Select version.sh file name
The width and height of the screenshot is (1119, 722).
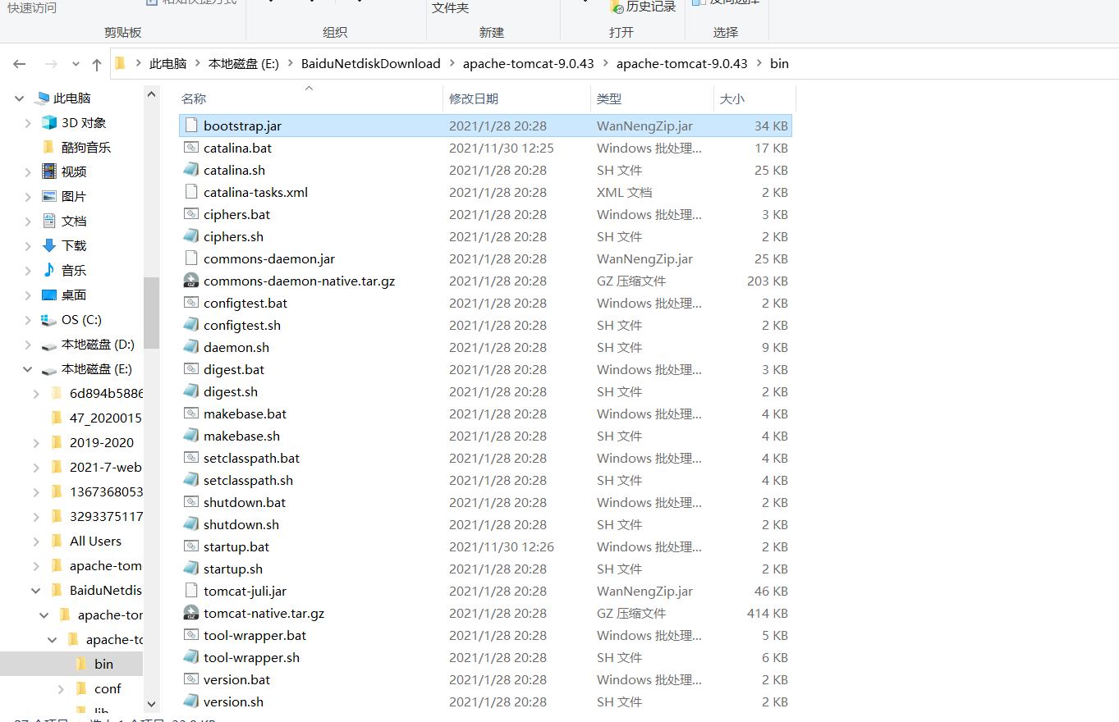234,701
